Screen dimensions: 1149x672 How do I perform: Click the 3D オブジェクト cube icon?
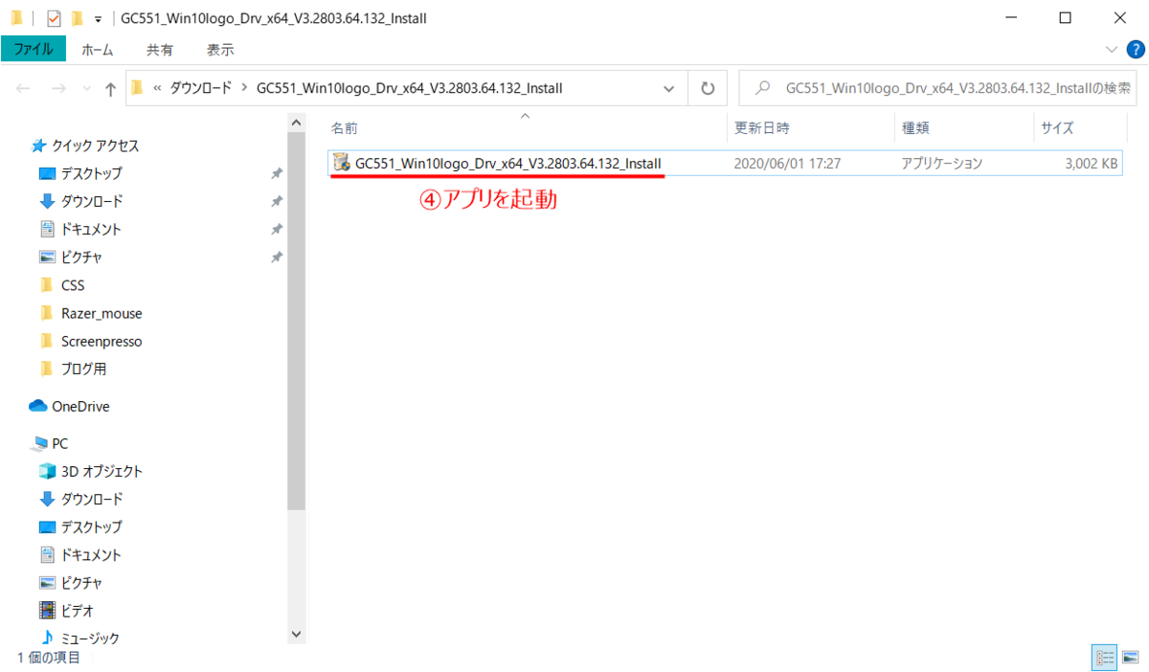coord(47,471)
